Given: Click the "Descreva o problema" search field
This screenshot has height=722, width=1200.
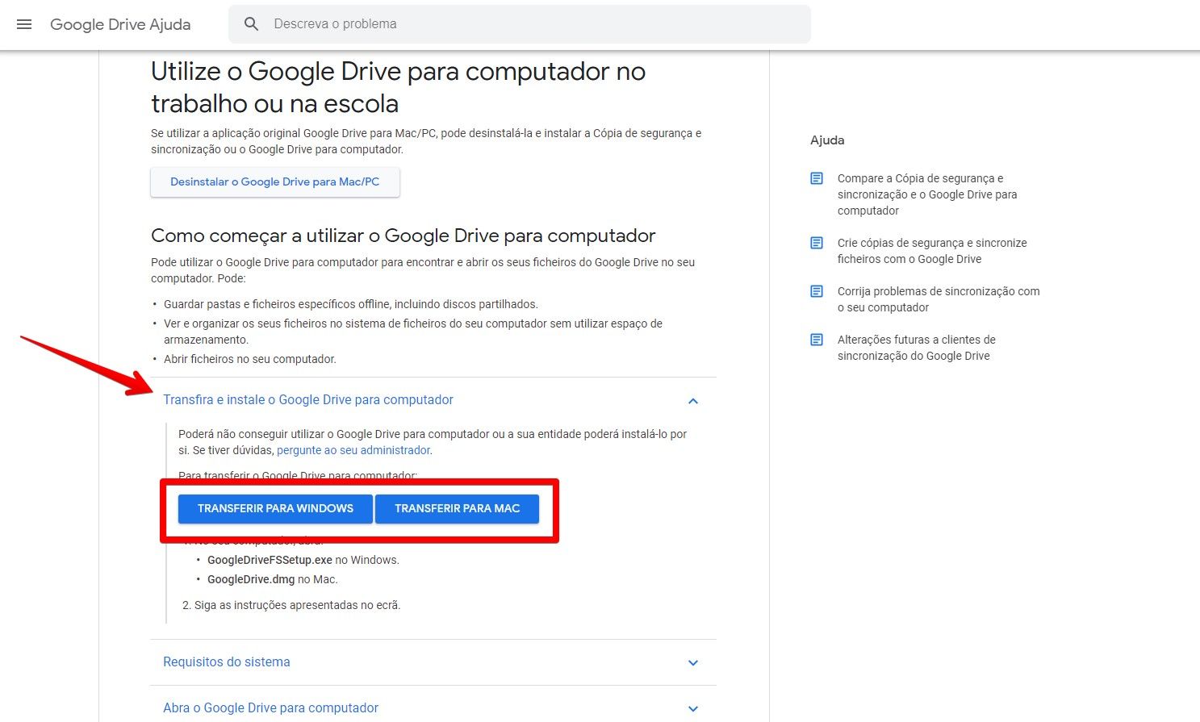Looking at the screenshot, I should click(x=520, y=24).
